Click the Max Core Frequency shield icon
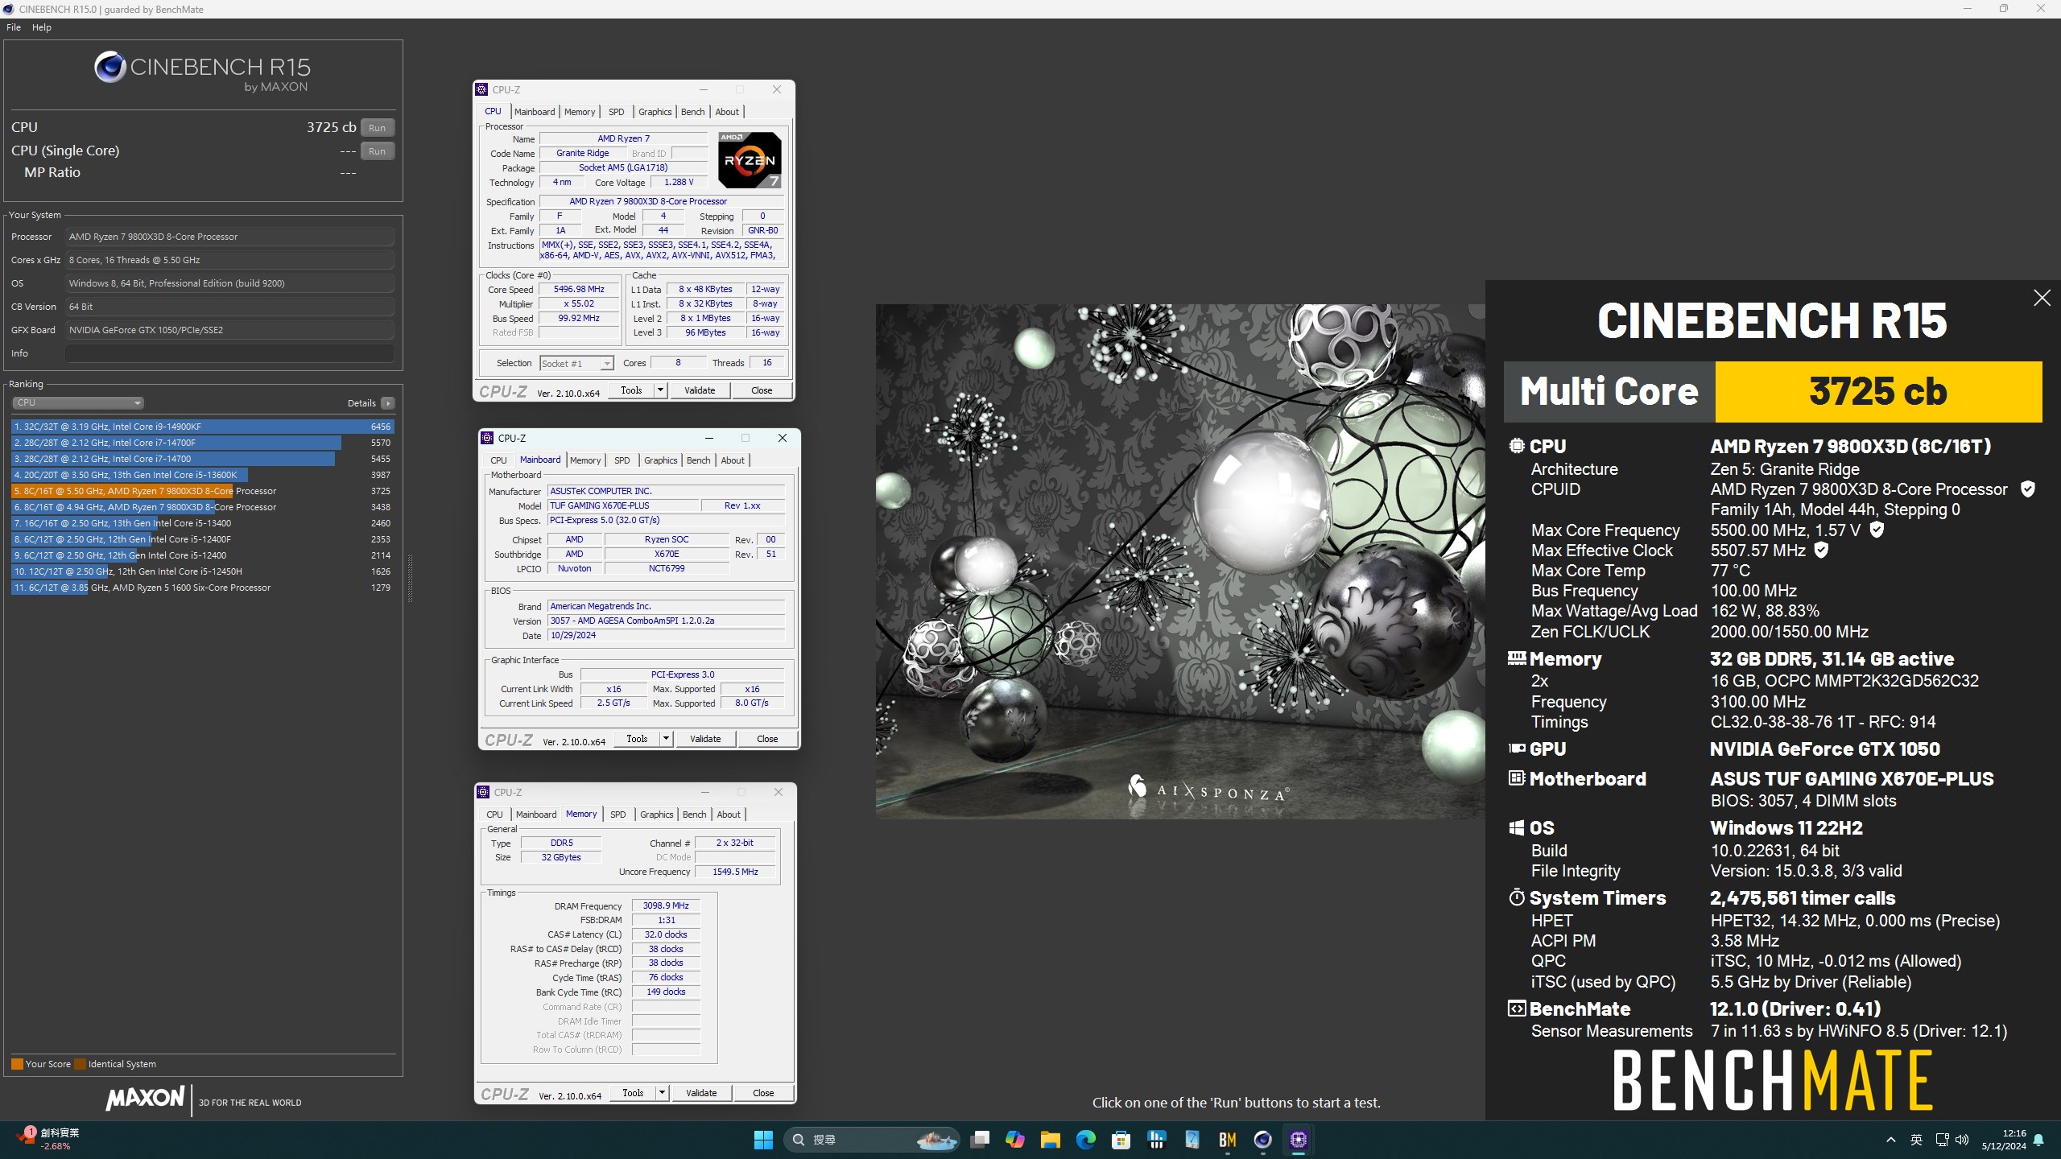This screenshot has height=1159, width=2061. click(1877, 530)
